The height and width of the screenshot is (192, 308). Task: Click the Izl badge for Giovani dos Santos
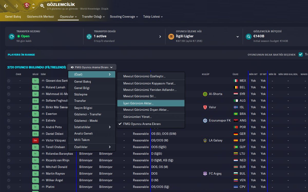(35, 81)
